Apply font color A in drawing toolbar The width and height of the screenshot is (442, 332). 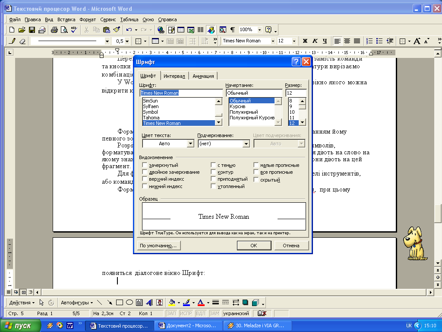(201, 303)
